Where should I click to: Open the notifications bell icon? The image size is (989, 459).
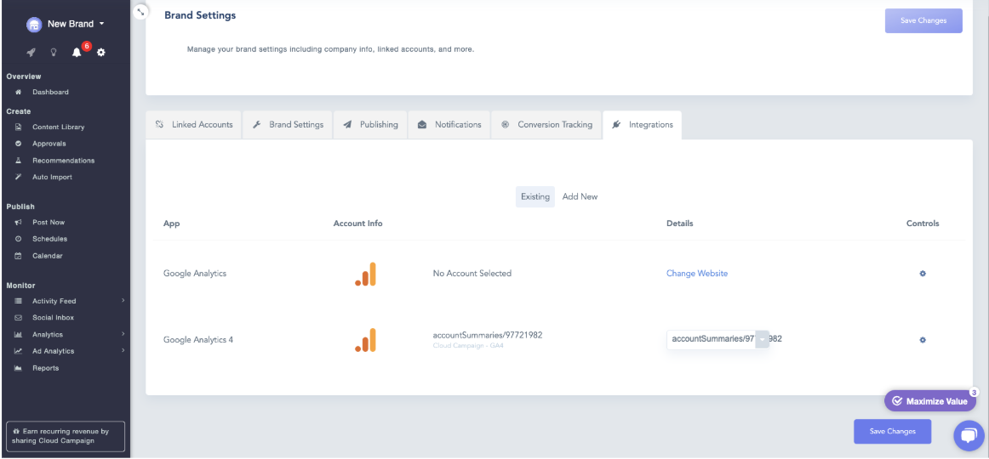77,53
